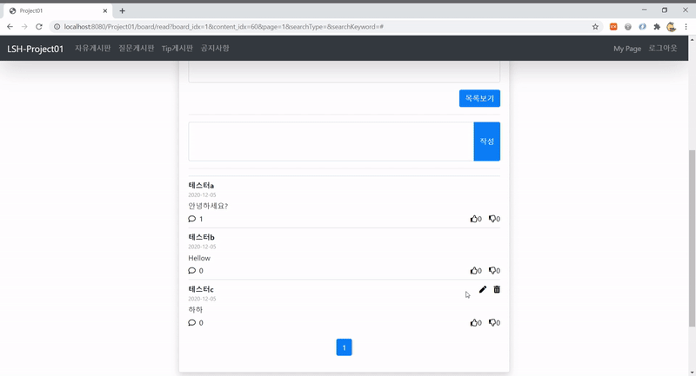Open the 질문게시판 board menu
696x376 pixels.
click(137, 49)
